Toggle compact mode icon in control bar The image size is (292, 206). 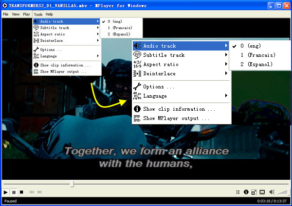[x=254, y=192]
